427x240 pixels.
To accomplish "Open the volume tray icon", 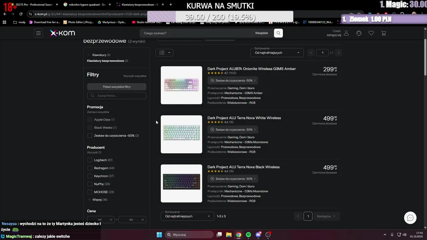I will 404,235.
